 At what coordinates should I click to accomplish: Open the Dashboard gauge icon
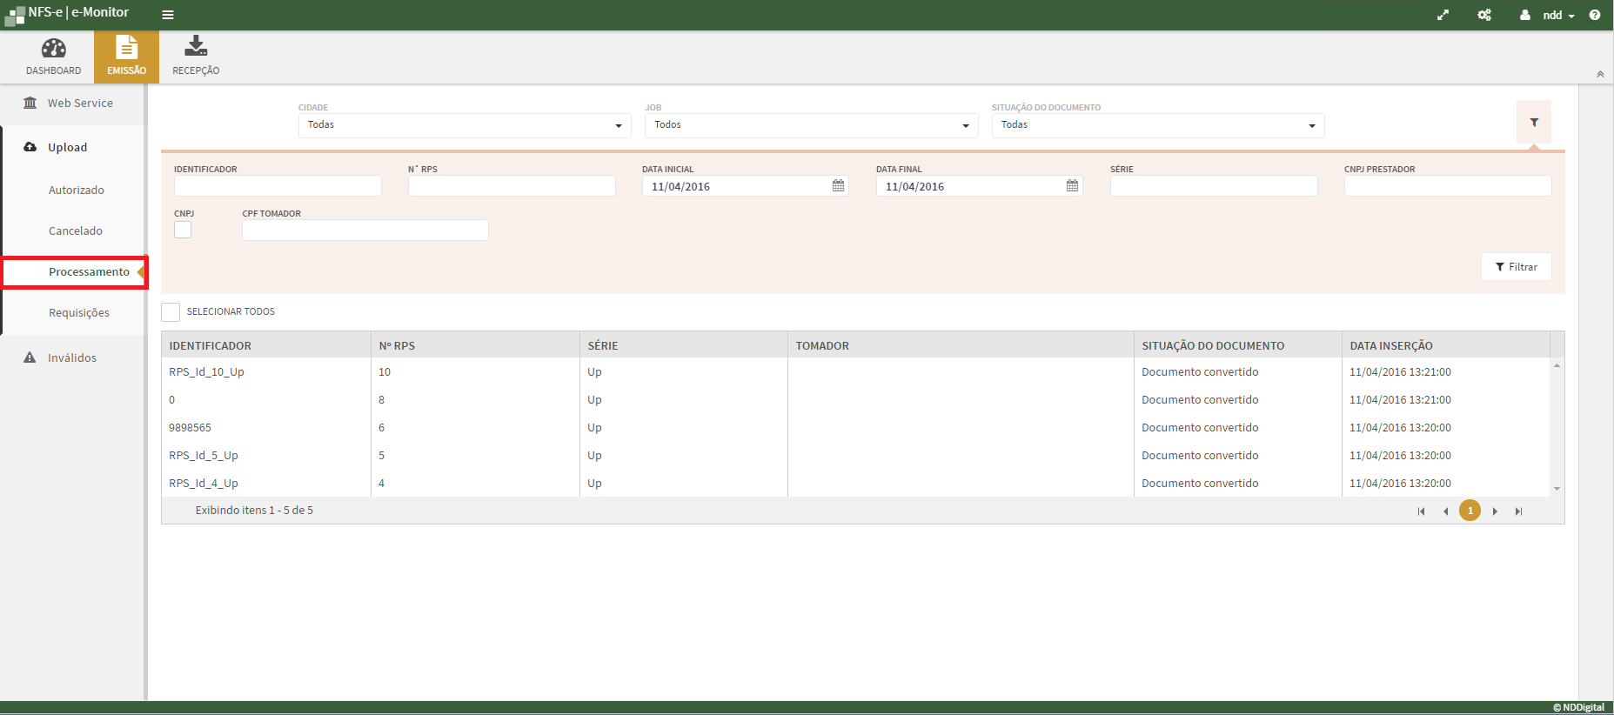[53, 49]
